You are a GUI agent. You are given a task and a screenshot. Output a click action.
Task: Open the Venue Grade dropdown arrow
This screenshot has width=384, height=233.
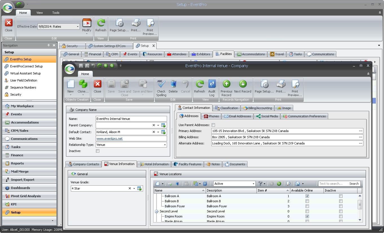(x=134, y=188)
